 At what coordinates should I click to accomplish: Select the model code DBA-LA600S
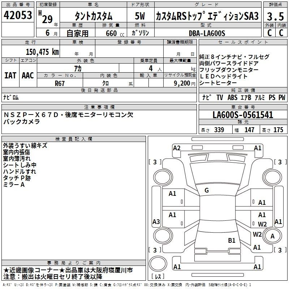207,33
